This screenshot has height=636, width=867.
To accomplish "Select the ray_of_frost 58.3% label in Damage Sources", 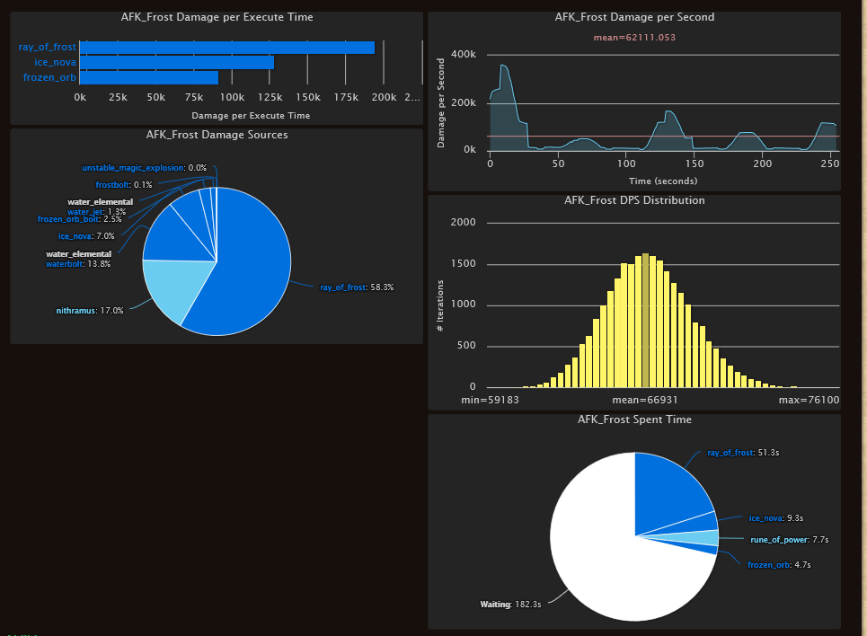I will click(357, 287).
